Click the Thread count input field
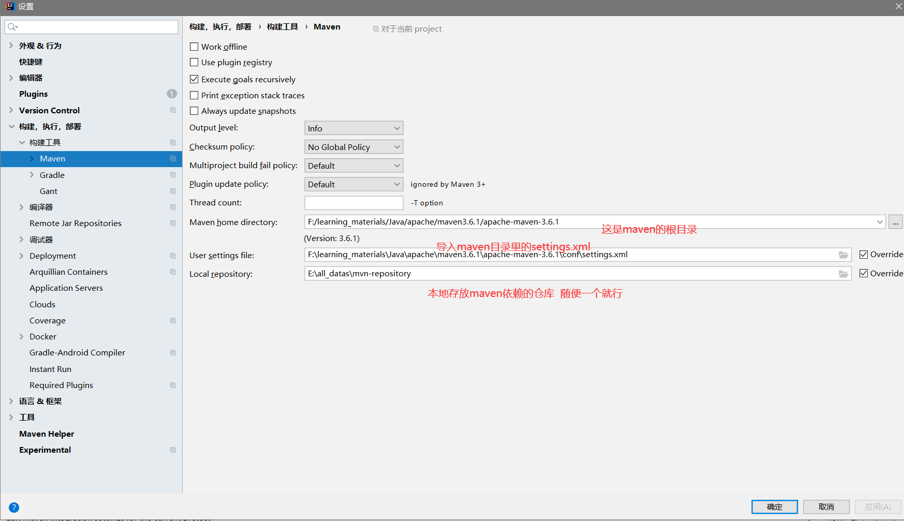 pos(354,203)
